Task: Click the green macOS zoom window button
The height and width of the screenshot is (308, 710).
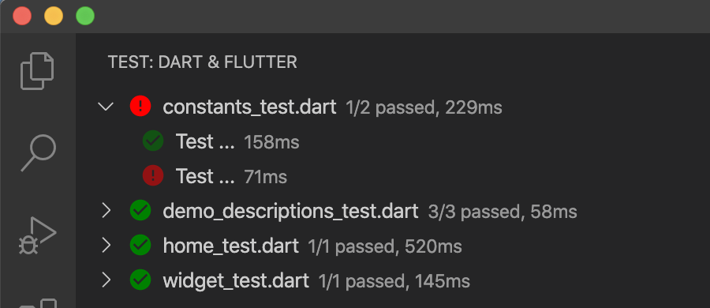Action: pos(85,17)
